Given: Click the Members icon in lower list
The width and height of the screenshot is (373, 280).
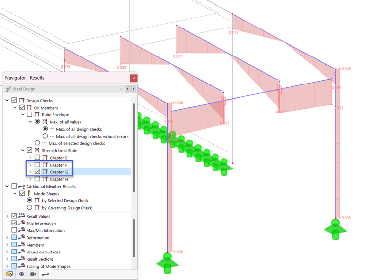Looking at the screenshot, I should [x=22, y=244].
